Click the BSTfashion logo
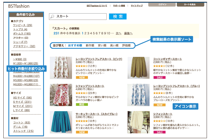The height and width of the screenshot is (140, 210). point(19,6)
